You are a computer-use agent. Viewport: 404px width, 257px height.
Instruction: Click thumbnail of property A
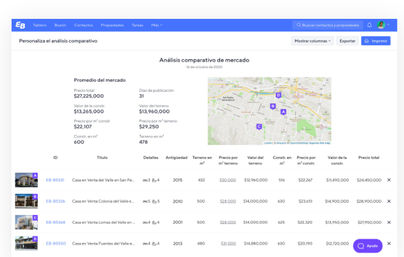pos(26,180)
